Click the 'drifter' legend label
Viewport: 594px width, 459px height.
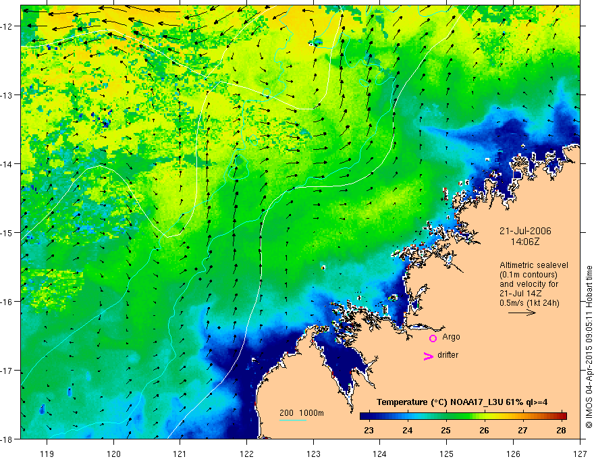tap(448, 355)
